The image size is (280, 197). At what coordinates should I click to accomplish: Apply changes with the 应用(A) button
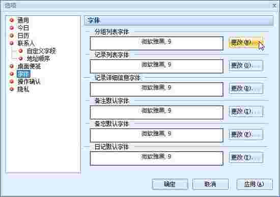[255, 184]
